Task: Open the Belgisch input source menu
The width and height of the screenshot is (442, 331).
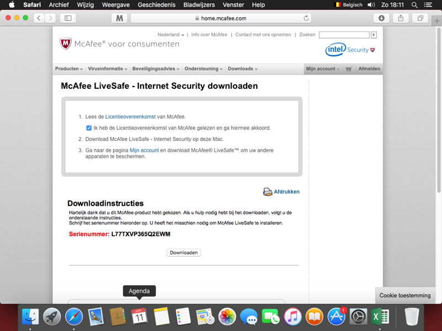Action: [x=348, y=5]
